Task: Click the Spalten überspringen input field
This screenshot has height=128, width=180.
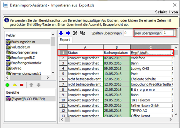Action: coord(128,33)
